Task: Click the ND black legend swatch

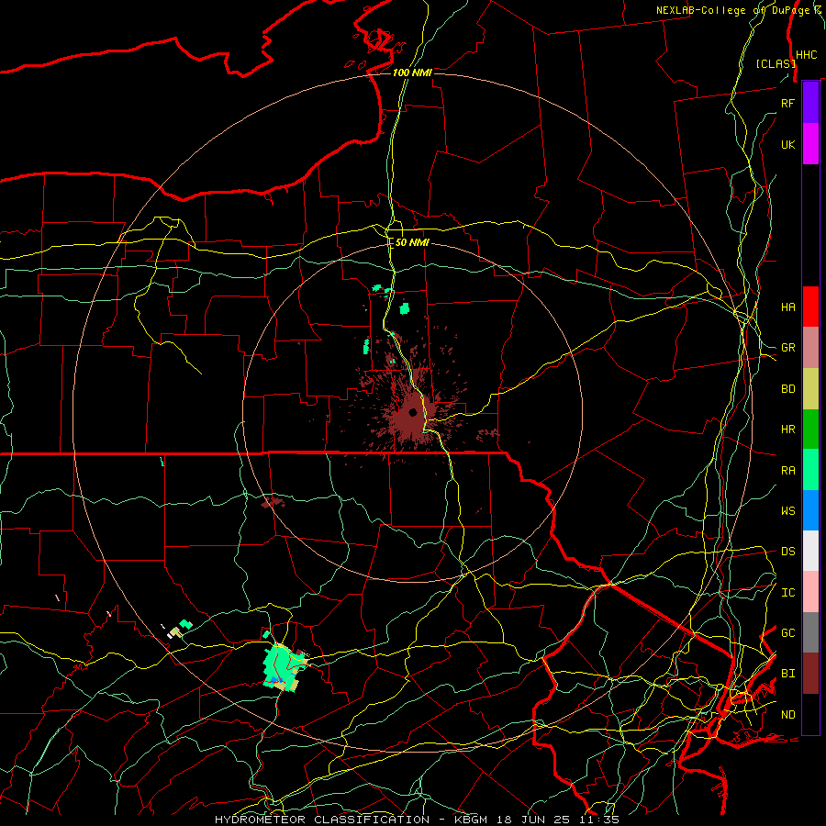Action: (x=810, y=714)
